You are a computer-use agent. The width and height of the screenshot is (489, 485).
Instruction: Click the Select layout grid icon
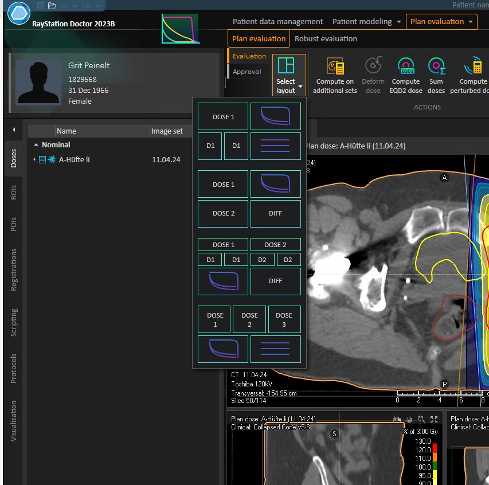tap(286, 65)
